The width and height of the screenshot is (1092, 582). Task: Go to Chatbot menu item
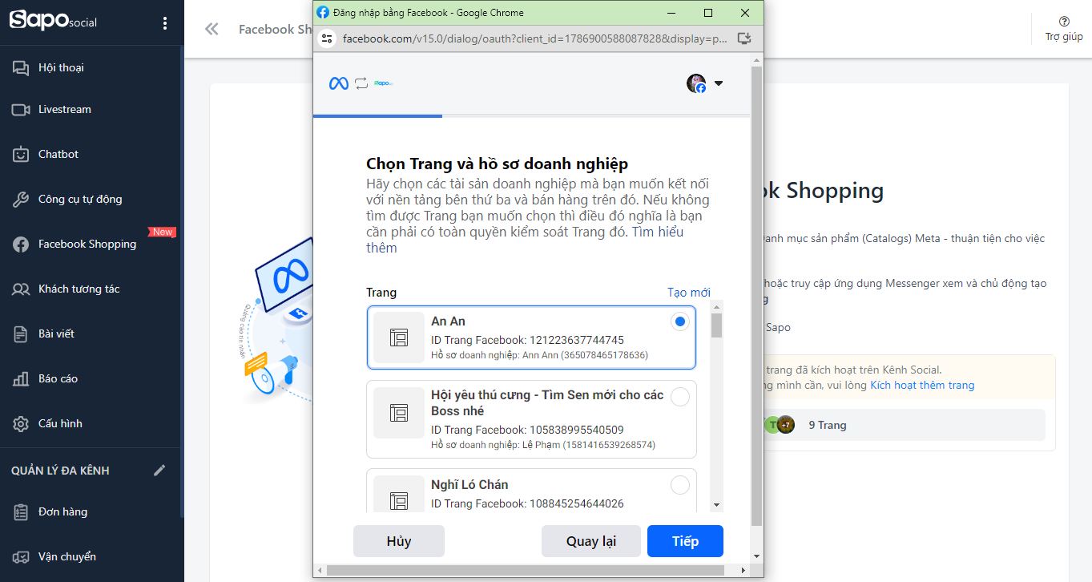[58, 155]
